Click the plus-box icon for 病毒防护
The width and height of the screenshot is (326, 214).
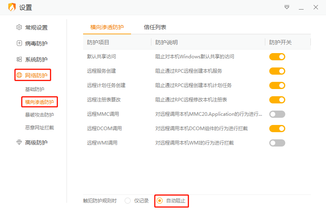tap(19, 44)
